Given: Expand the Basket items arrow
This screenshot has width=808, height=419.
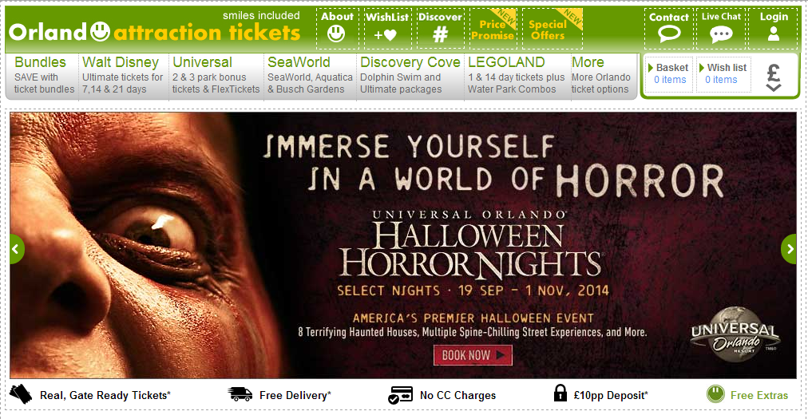Looking at the screenshot, I should 651,68.
